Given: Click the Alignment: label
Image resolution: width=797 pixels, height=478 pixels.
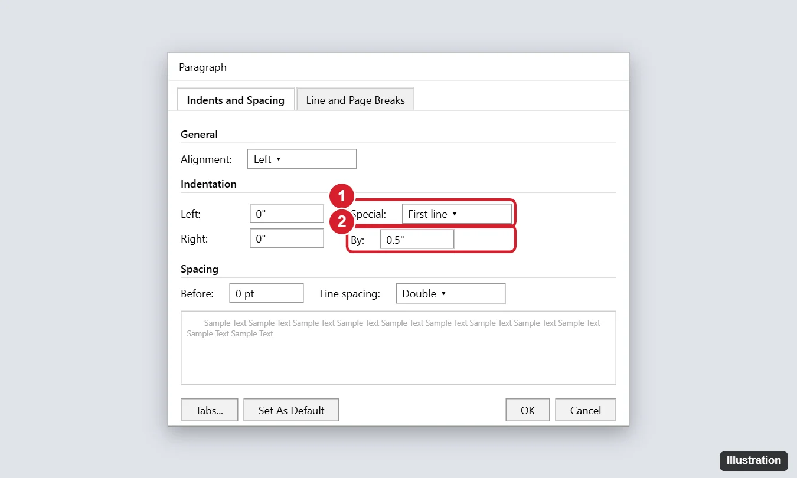Looking at the screenshot, I should pos(206,159).
